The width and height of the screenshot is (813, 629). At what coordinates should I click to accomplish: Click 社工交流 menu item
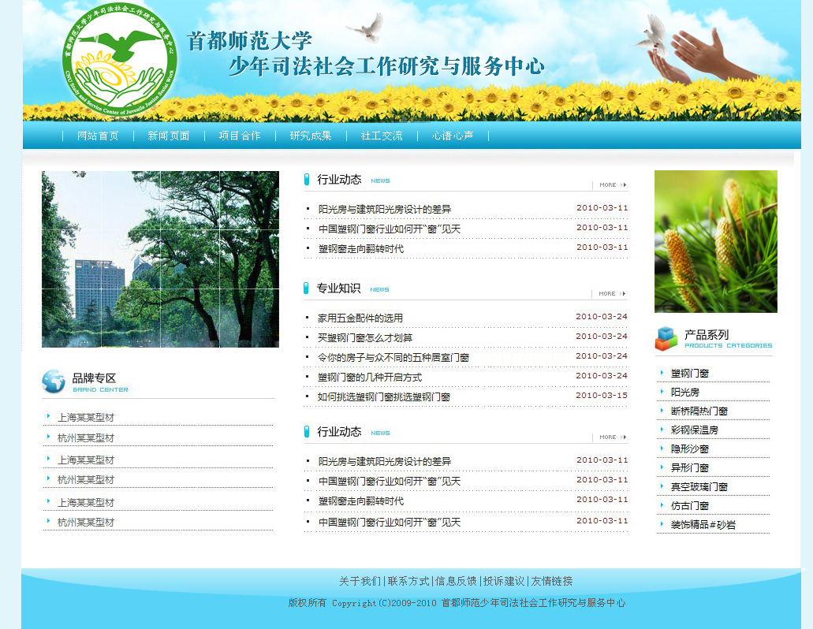point(382,136)
